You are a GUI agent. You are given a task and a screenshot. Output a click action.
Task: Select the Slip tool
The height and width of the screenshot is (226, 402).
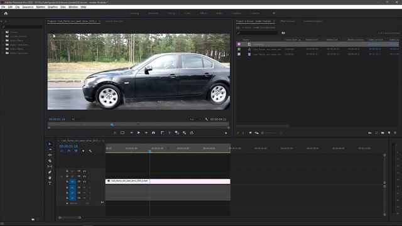tap(50, 166)
